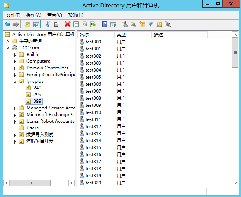
Task: Click the Find objects icon
Action: (159, 24)
